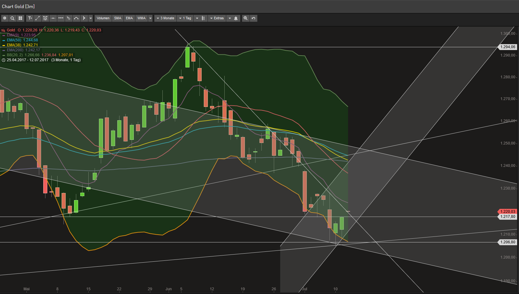Click the zoom-in magnifier icon
The image size is (519, 294).
pyautogui.click(x=245, y=18)
